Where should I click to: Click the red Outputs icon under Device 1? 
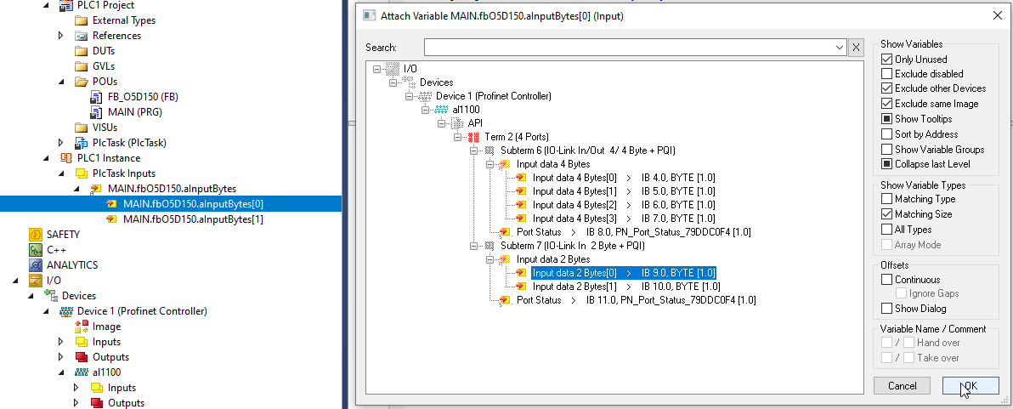[81, 357]
